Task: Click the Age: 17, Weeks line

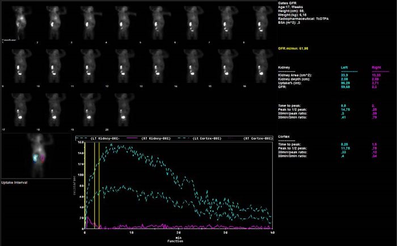Action: coord(290,7)
